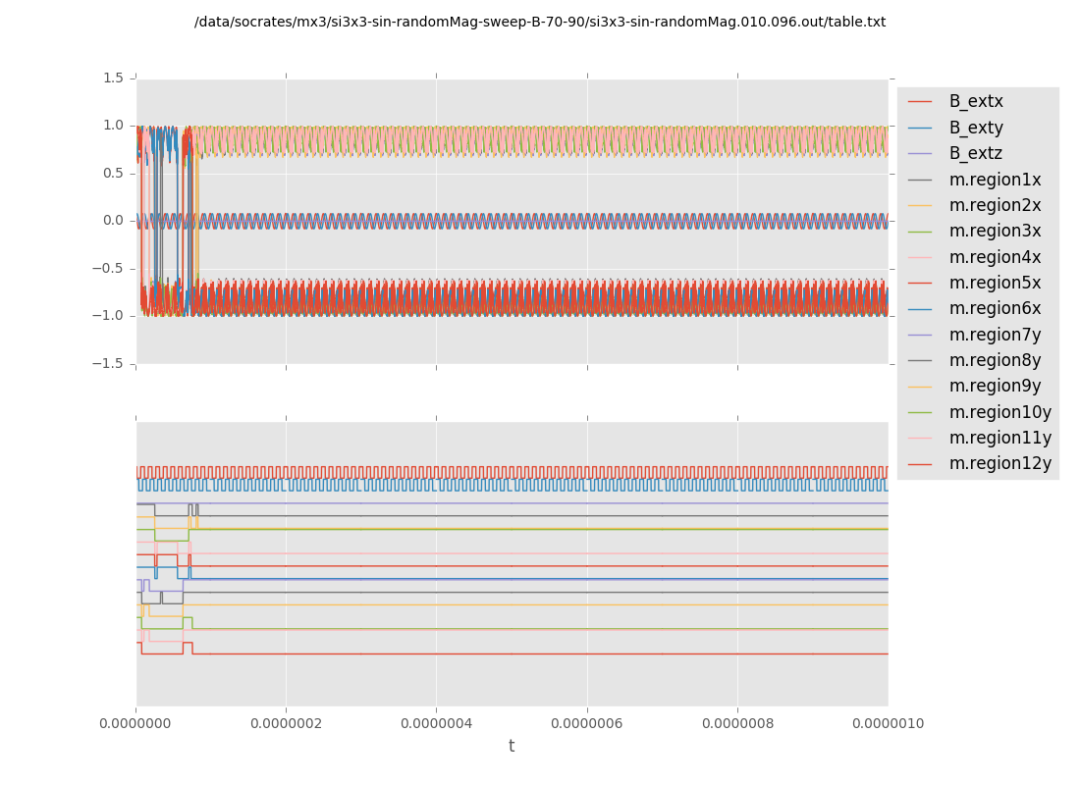Click the 0.0000006 x-axis tick label

tap(587, 724)
